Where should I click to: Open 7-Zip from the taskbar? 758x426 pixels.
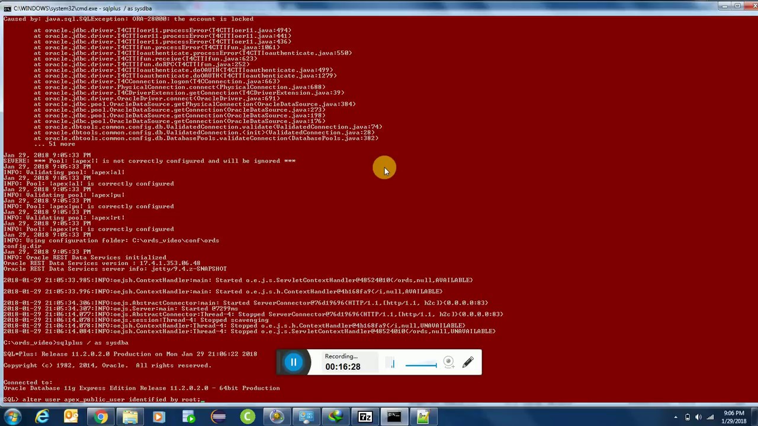[x=365, y=417]
